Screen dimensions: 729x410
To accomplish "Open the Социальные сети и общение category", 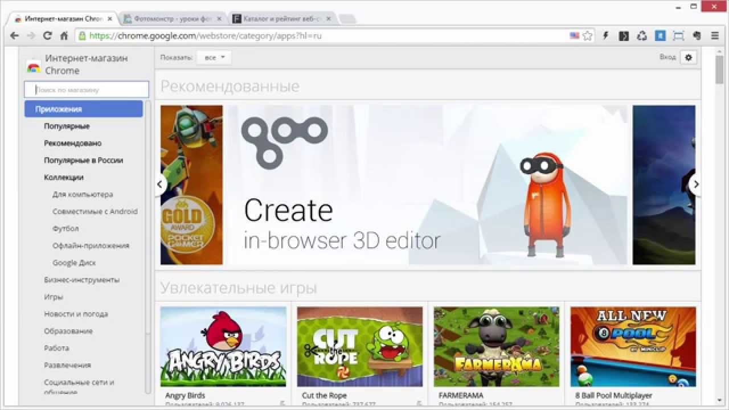I will (x=79, y=387).
